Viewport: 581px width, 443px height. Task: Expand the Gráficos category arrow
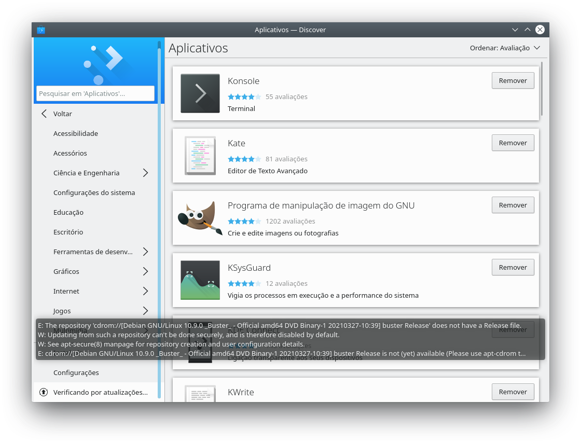click(146, 271)
